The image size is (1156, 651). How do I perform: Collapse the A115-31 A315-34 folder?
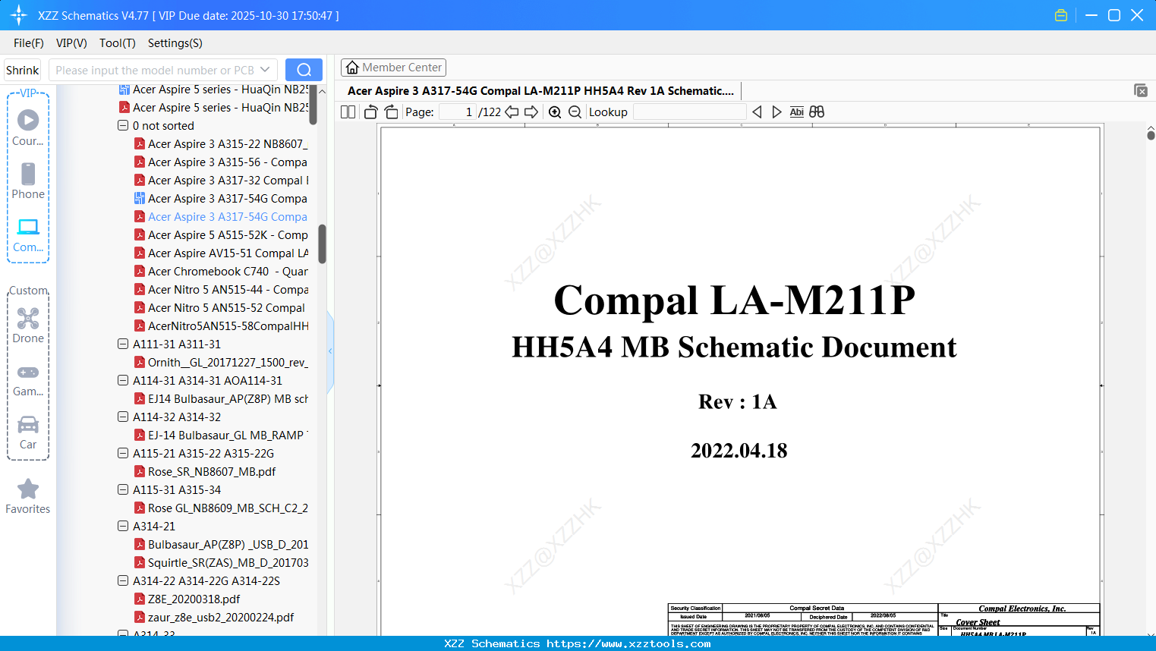[x=123, y=489]
